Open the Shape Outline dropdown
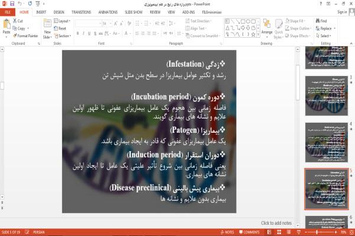The width and height of the screenshot is (355, 236). click(x=298, y=28)
